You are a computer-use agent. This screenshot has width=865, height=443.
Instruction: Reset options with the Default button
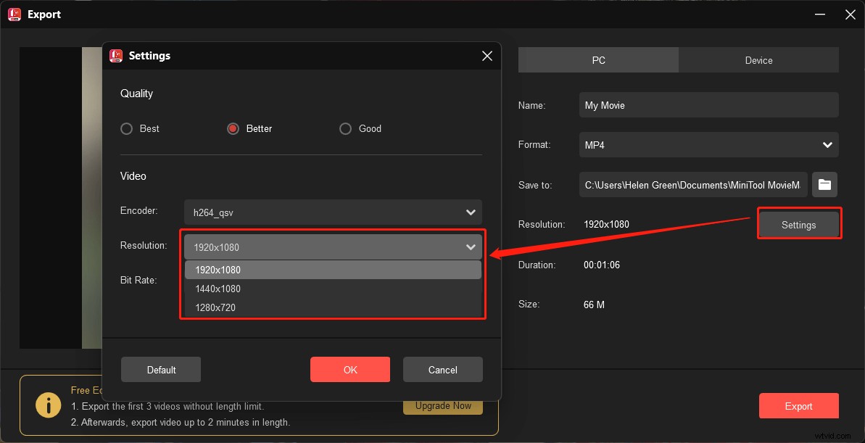[160, 369]
